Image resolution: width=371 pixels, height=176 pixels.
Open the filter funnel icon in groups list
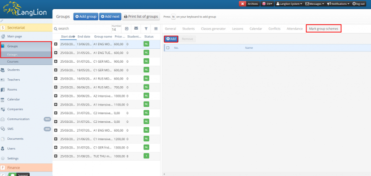pyautogui.click(x=146, y=28)
